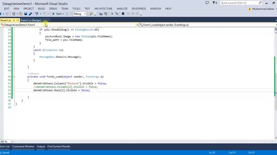
Task: Click the New Project icon
Action: 13,14
